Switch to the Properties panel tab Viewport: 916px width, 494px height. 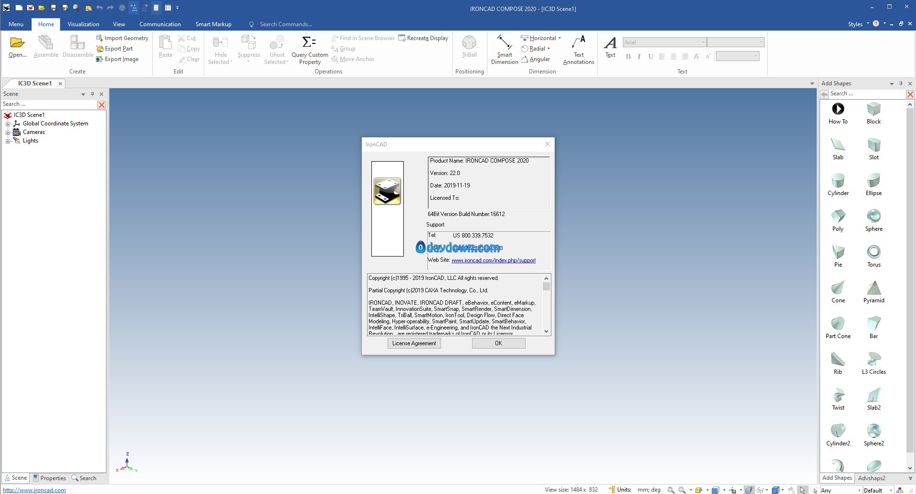point(50,478)
